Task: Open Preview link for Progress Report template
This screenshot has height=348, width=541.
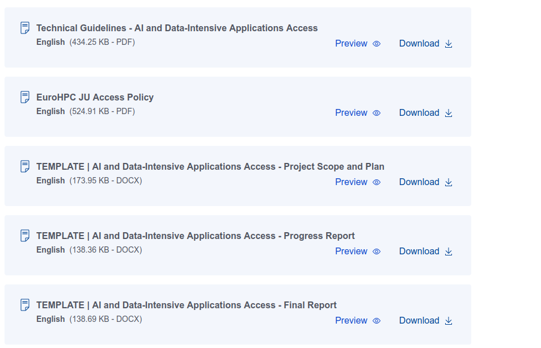Action: pyautogui.click(x=351, y=251)
